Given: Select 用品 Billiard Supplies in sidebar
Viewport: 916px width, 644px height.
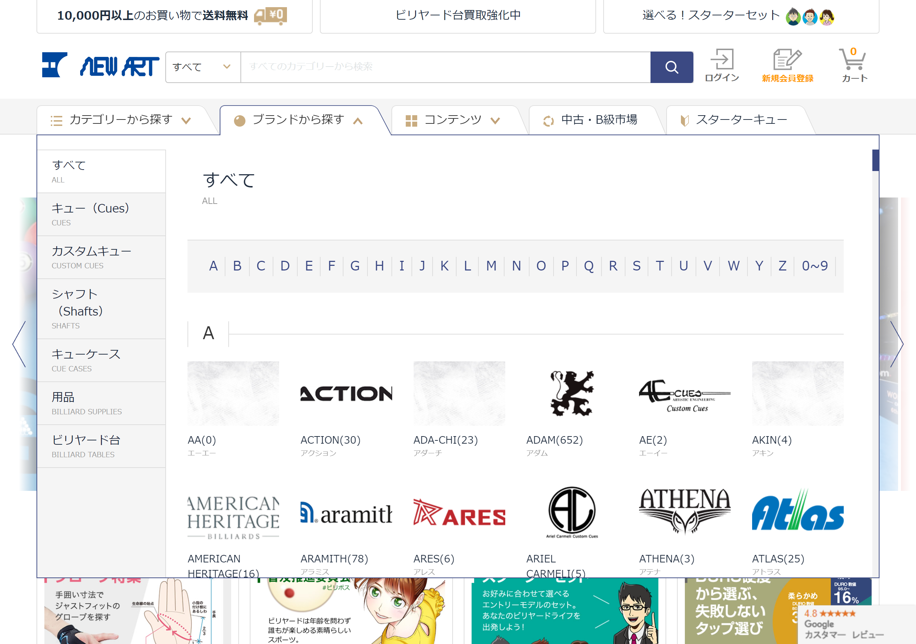Looking at the screenshot, I should (101, 404).
